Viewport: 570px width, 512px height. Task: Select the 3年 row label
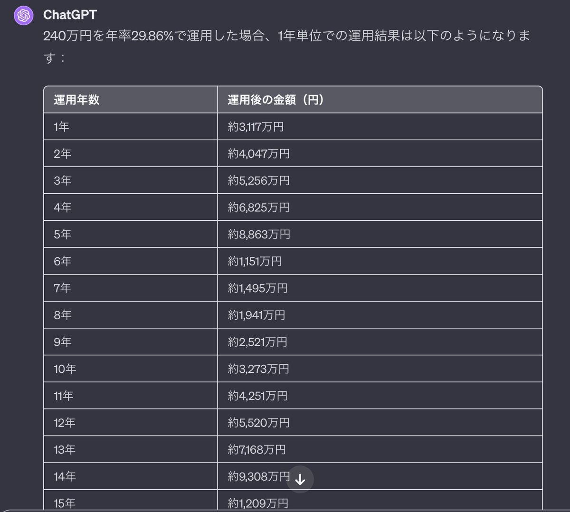(63, 180)
